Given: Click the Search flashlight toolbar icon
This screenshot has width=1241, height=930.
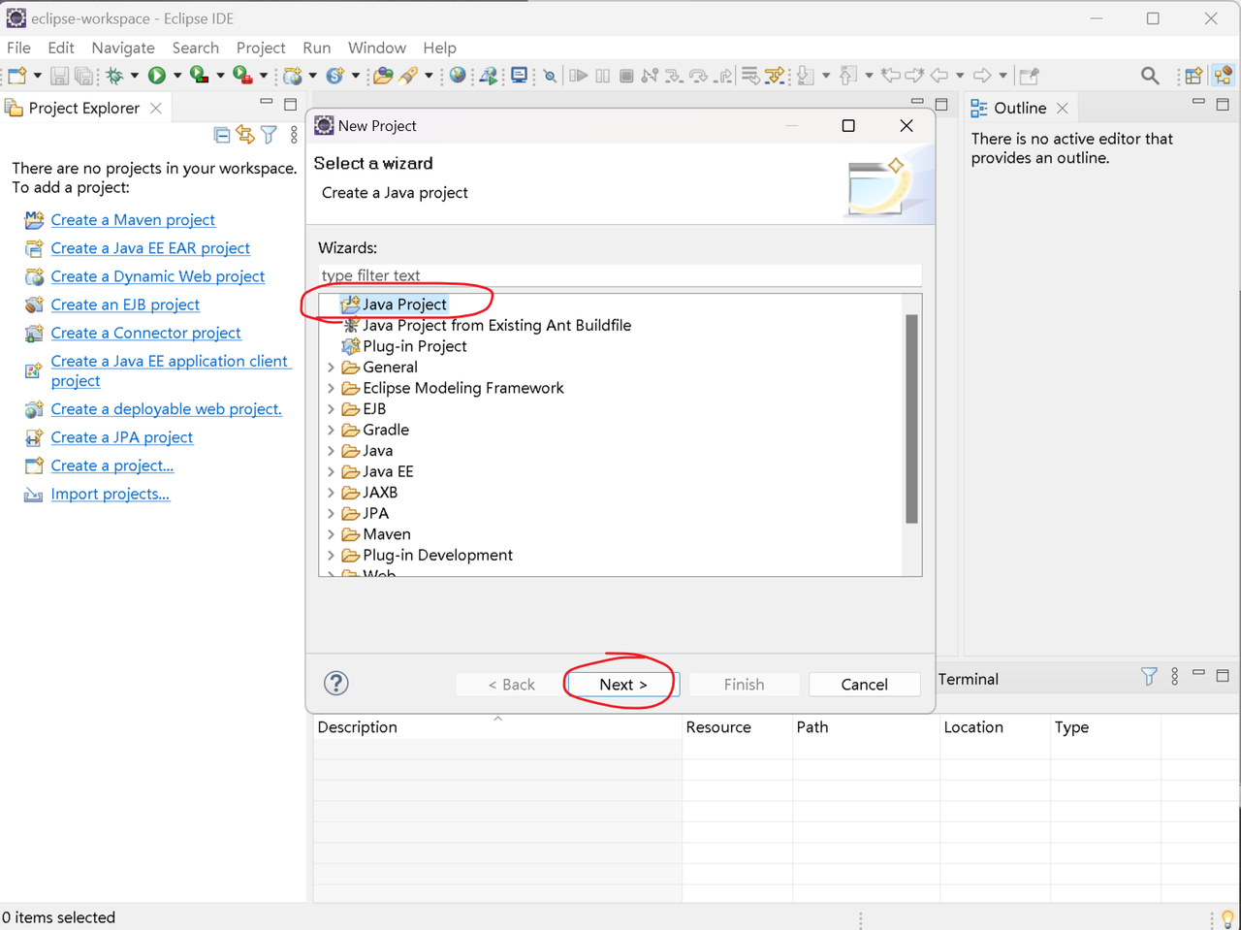Looking at the screenshot, I should (x=409, y=76).
